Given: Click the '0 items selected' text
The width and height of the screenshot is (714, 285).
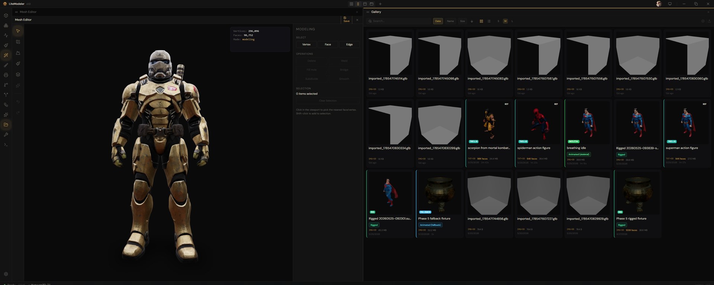Looking at the screenshot, I should coord(307,94).
